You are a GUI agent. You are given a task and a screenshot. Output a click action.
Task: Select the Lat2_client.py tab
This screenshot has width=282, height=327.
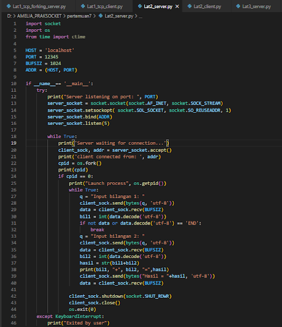[x=204, y=7]
